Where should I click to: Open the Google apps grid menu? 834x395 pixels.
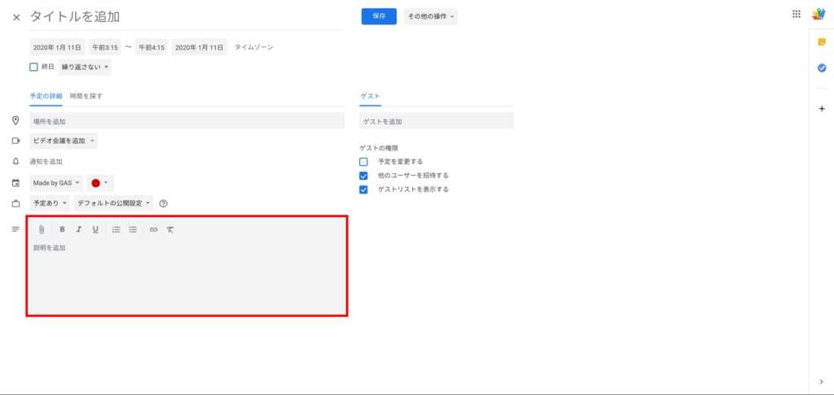pyautogui.click(x=797, y=15)
